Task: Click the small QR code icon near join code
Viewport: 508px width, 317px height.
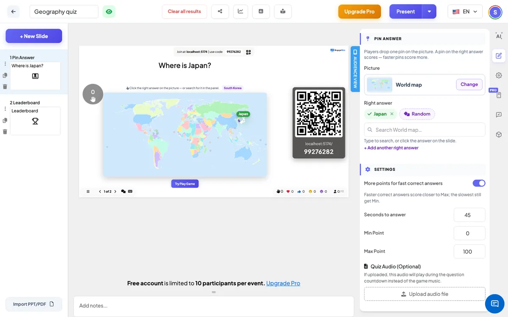Action: pyautogui.click(x=248, y=52)
